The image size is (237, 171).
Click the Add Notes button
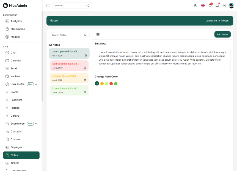click(222, 34)
